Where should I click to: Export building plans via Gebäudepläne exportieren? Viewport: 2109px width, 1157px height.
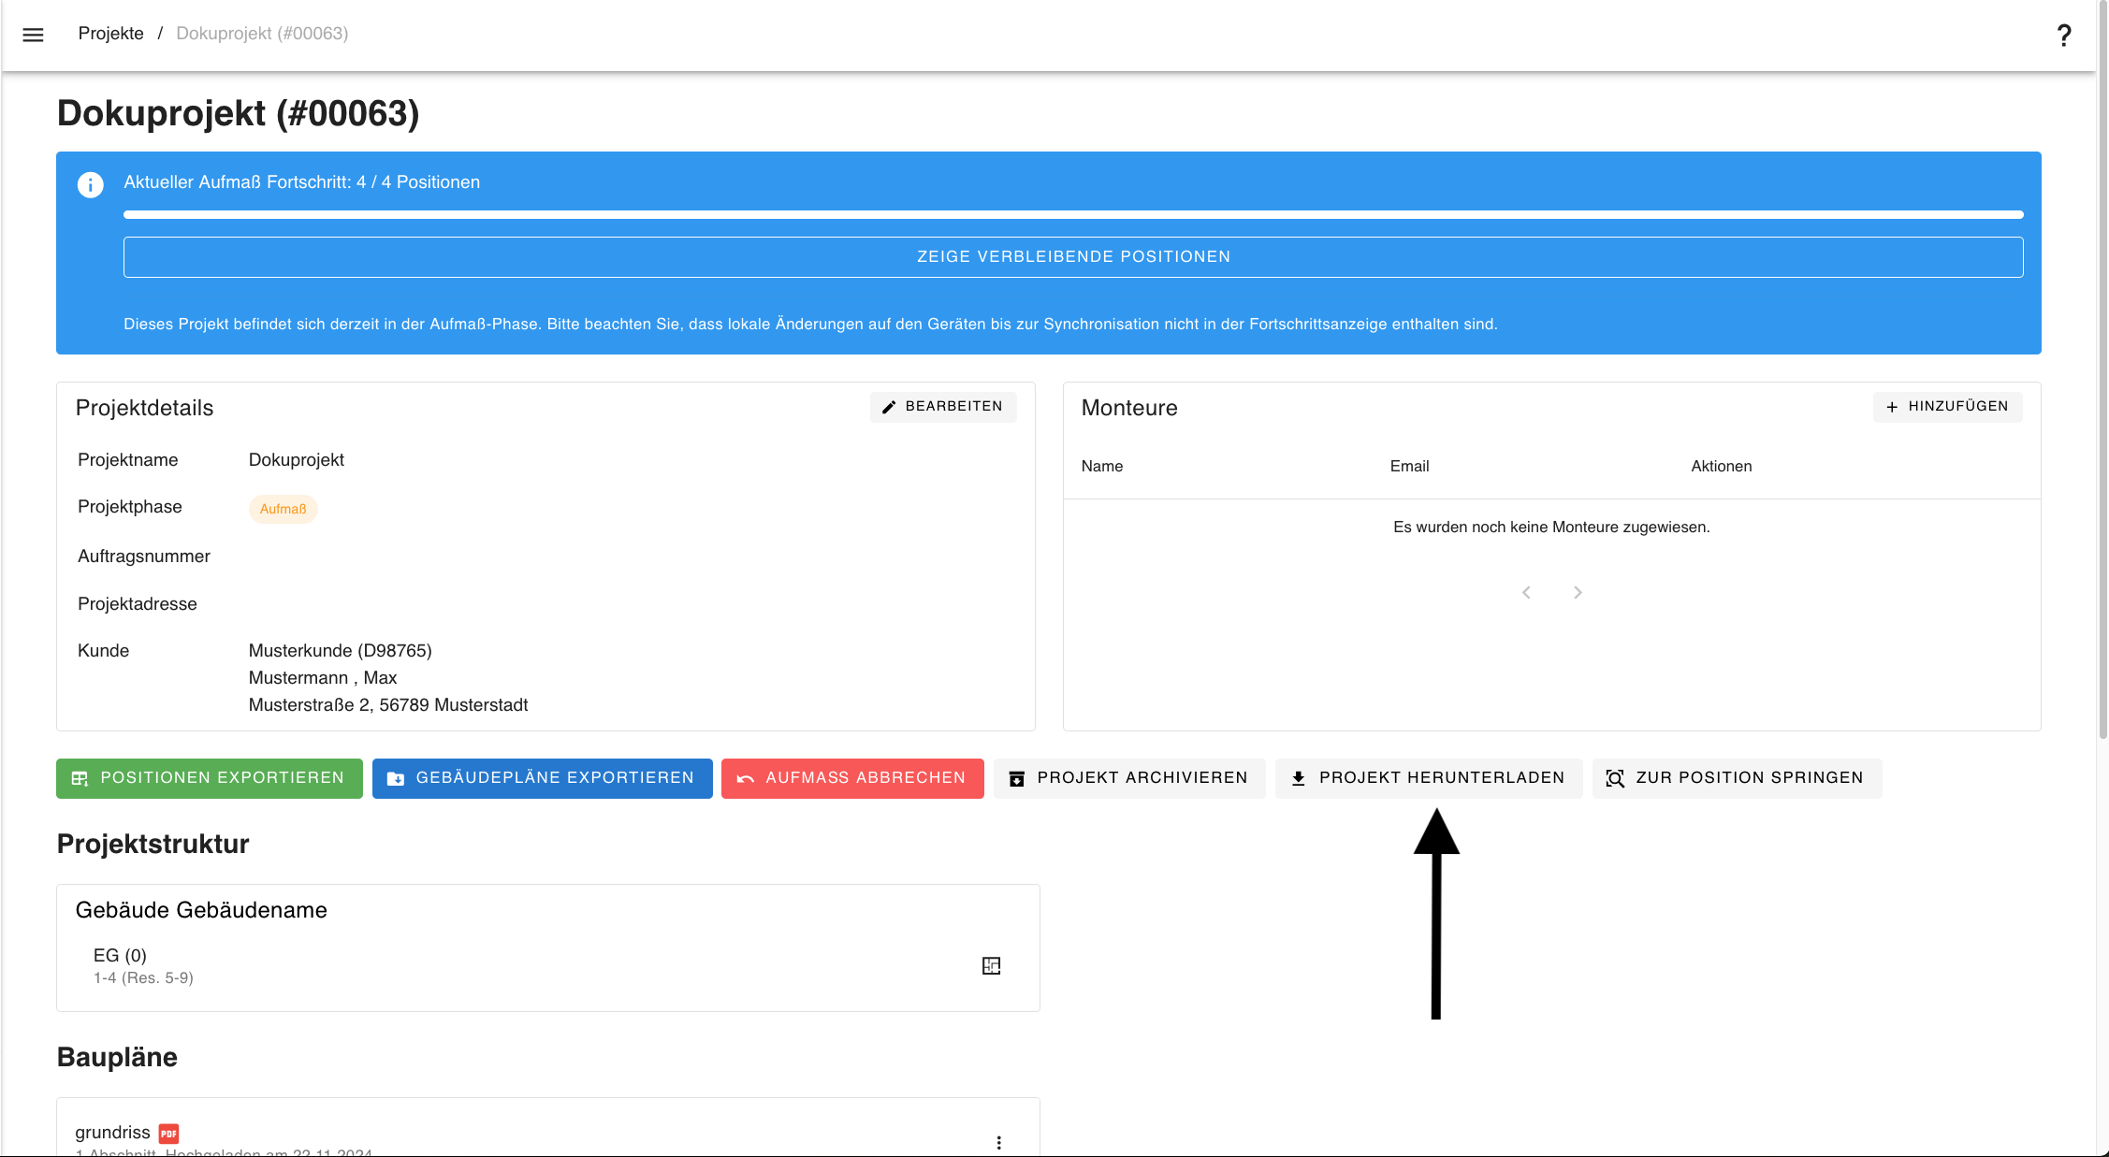[542, 778]
